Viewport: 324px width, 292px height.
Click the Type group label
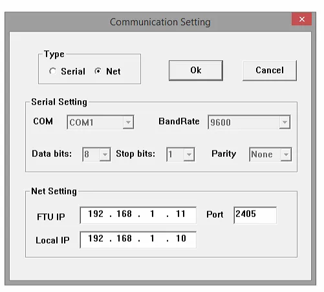tap(54, 54)
